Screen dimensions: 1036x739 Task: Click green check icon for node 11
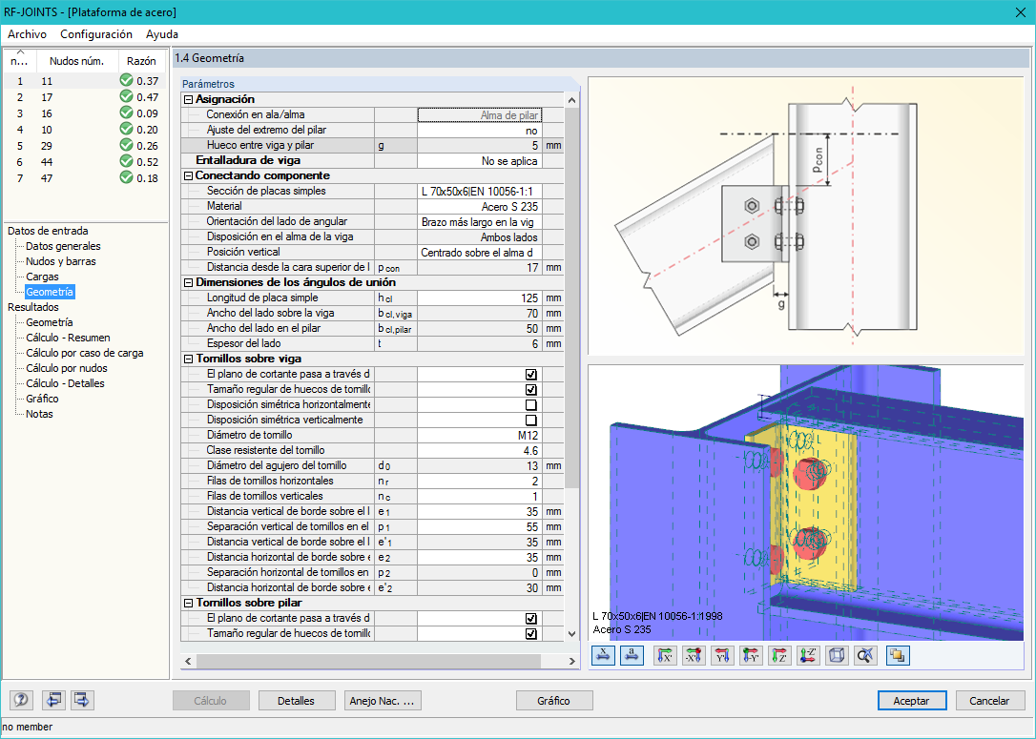click(126, 80)
